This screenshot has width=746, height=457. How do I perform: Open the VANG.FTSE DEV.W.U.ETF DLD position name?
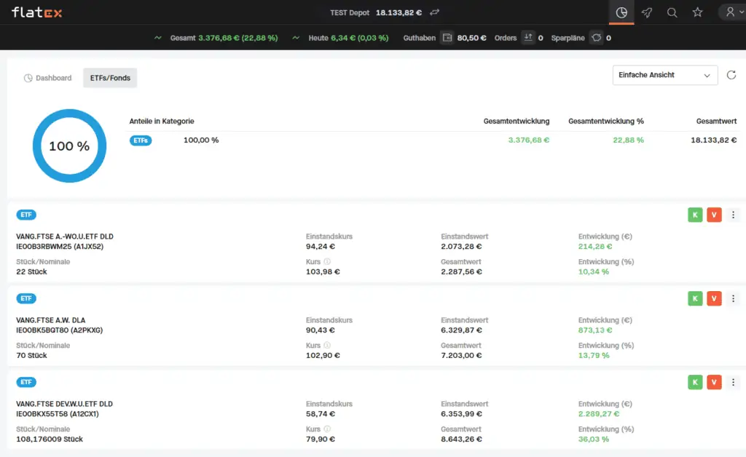pyautogui.click(x=64, y=404)
